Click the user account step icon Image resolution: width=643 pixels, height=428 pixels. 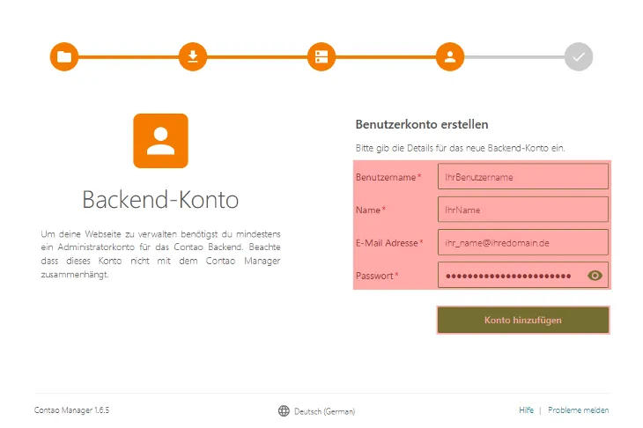450,57
